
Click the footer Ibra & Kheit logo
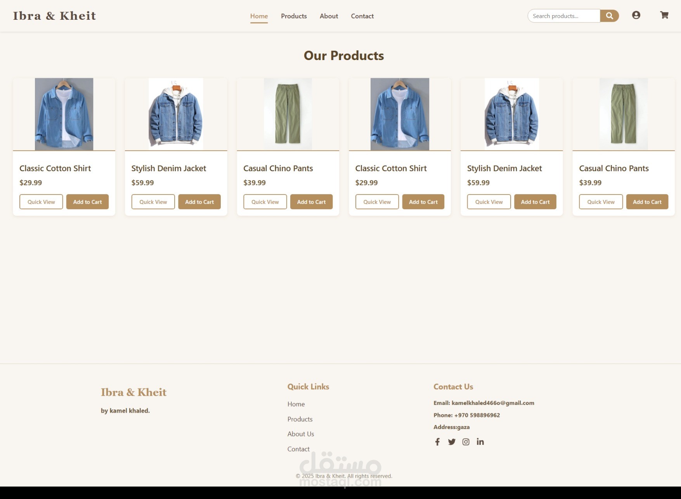(133, 392)
